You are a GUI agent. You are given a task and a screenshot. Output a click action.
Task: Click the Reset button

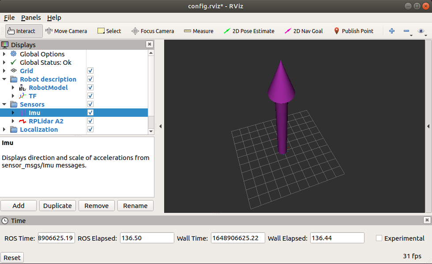point(12,258)
